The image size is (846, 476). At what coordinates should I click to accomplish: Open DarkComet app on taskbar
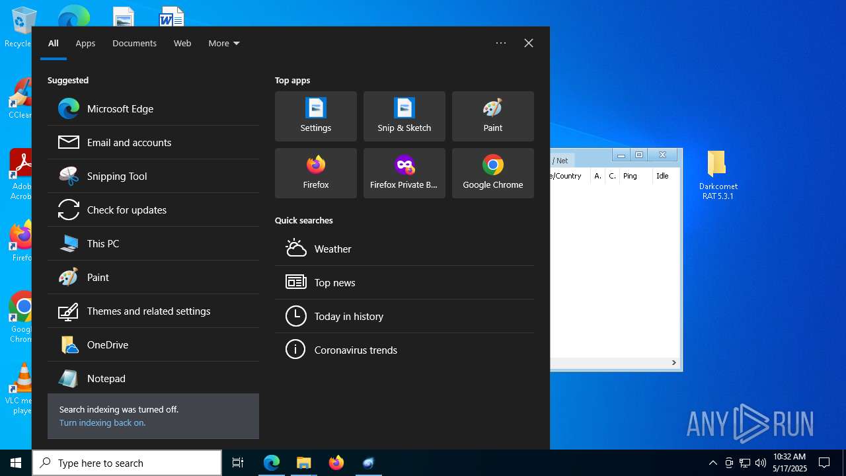pos(368,463)
